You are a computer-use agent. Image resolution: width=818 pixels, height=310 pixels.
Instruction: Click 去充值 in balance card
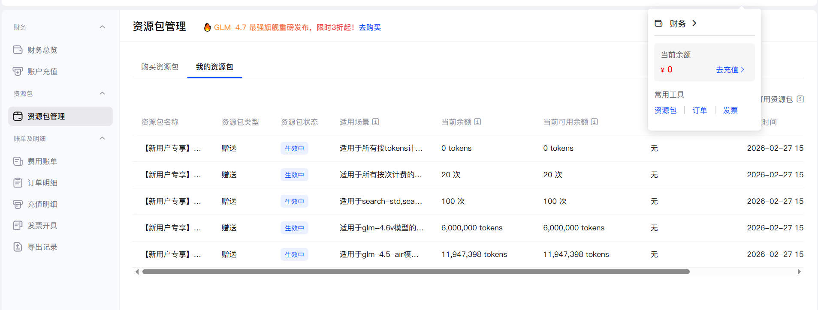pyautogui.click(x=730, y=70)
